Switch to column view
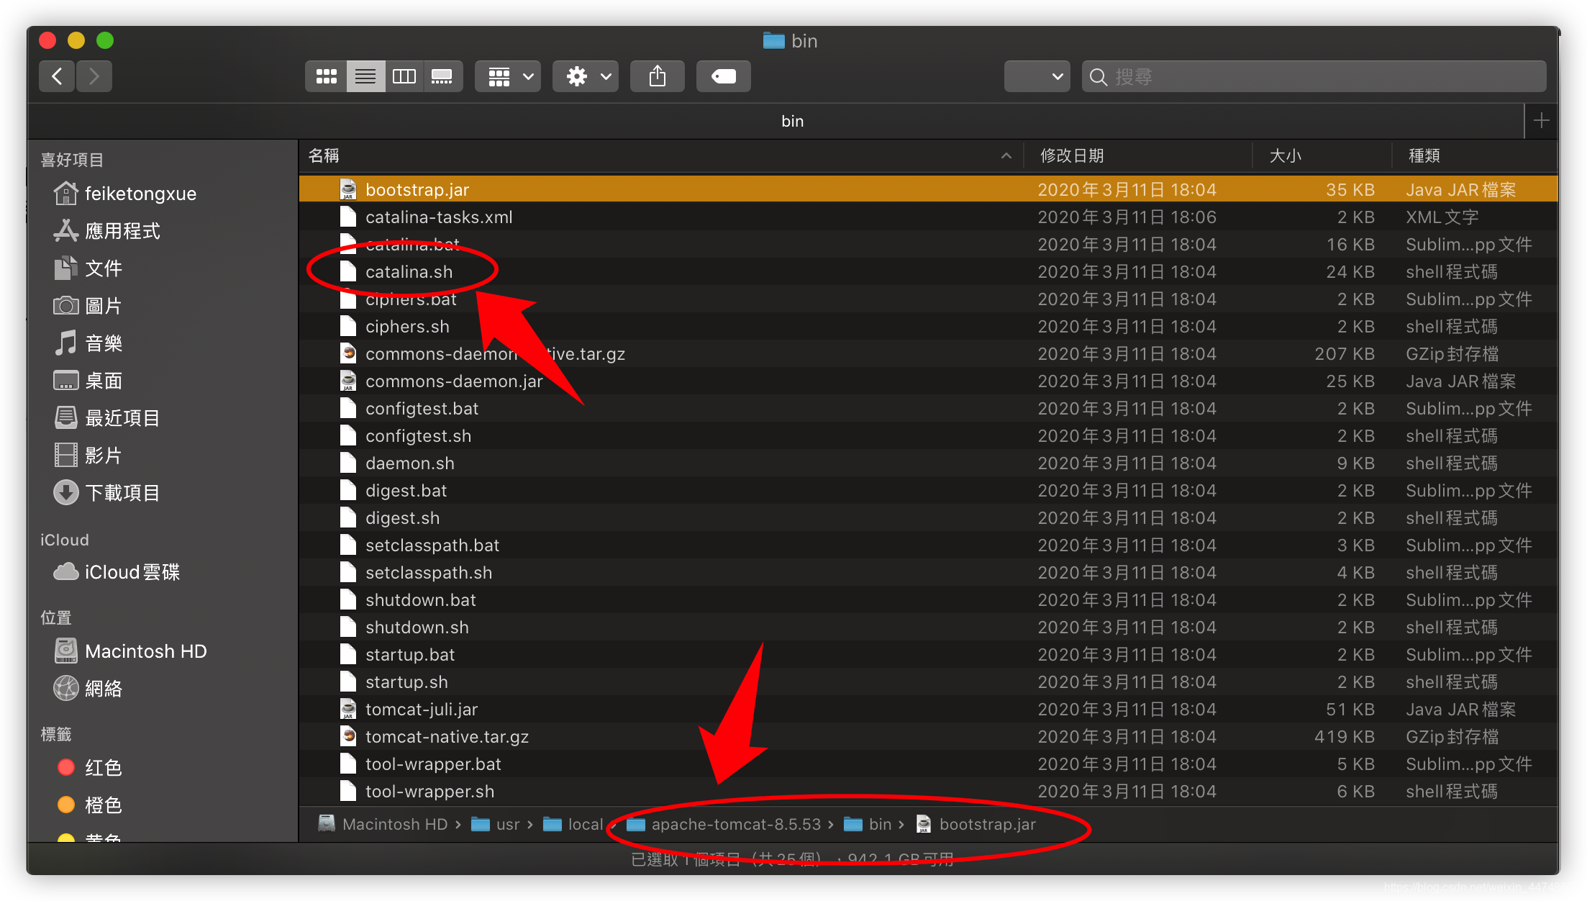 pyautogui.click(x=404, y=76)
